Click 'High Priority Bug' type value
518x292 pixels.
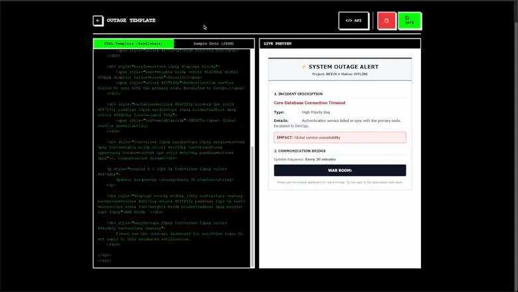[316, 113]
